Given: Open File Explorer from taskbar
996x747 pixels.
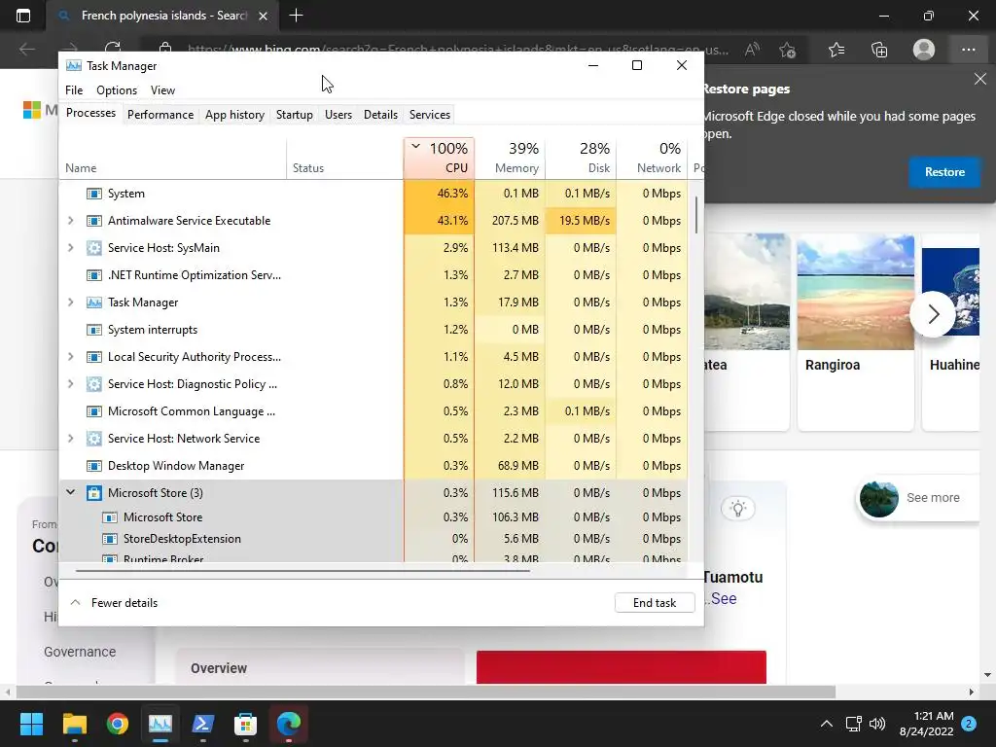Looking at the screenshot, I should click(74, 724).
